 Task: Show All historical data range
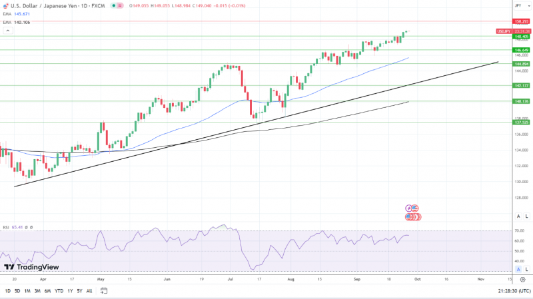pyautogui.click(x=89, y=291)
